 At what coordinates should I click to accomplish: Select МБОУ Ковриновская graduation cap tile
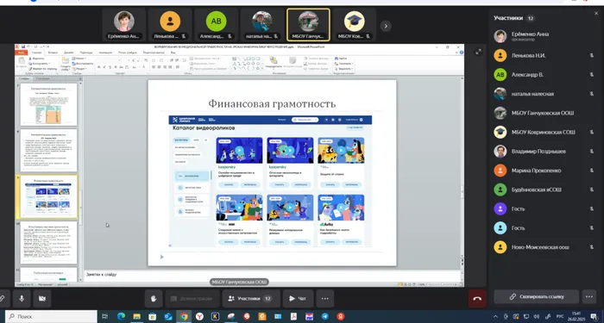[x=355, y=25]
